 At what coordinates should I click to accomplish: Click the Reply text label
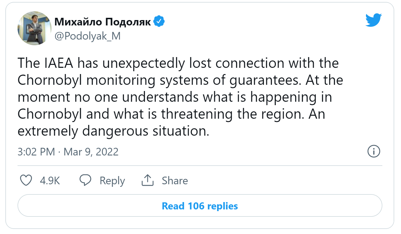tap(112, 181)
